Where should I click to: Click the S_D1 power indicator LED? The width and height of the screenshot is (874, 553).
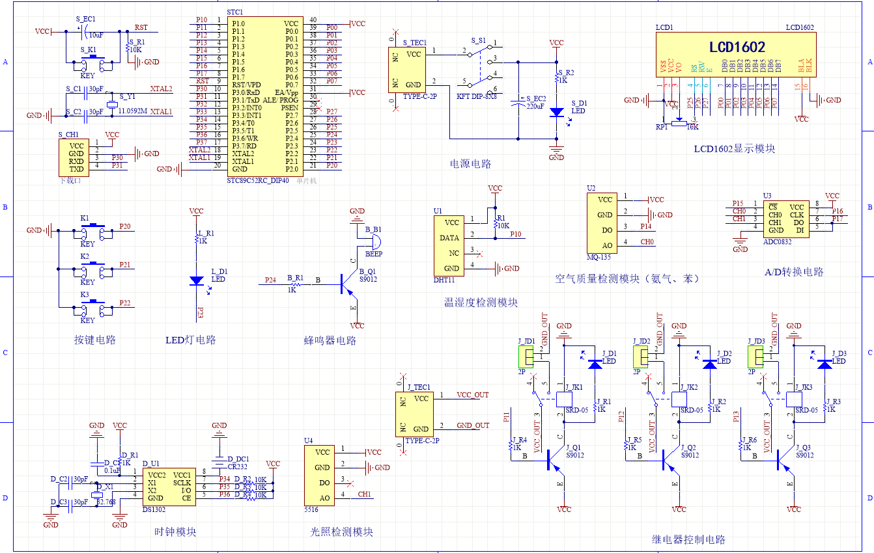coord(556,112)
